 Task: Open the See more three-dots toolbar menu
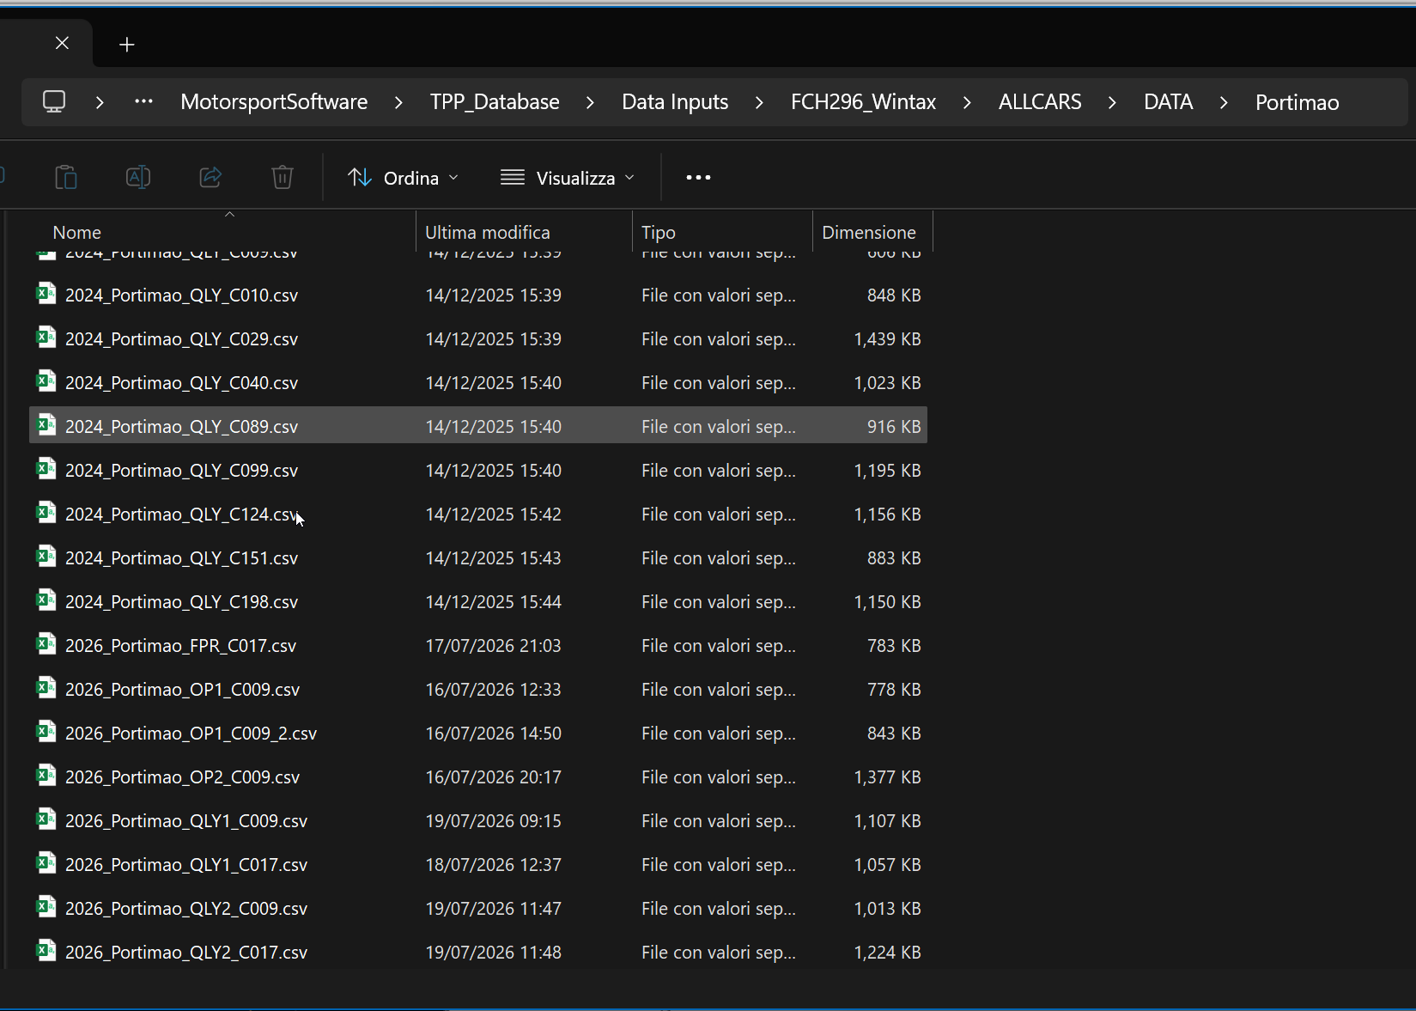point(698,178)
